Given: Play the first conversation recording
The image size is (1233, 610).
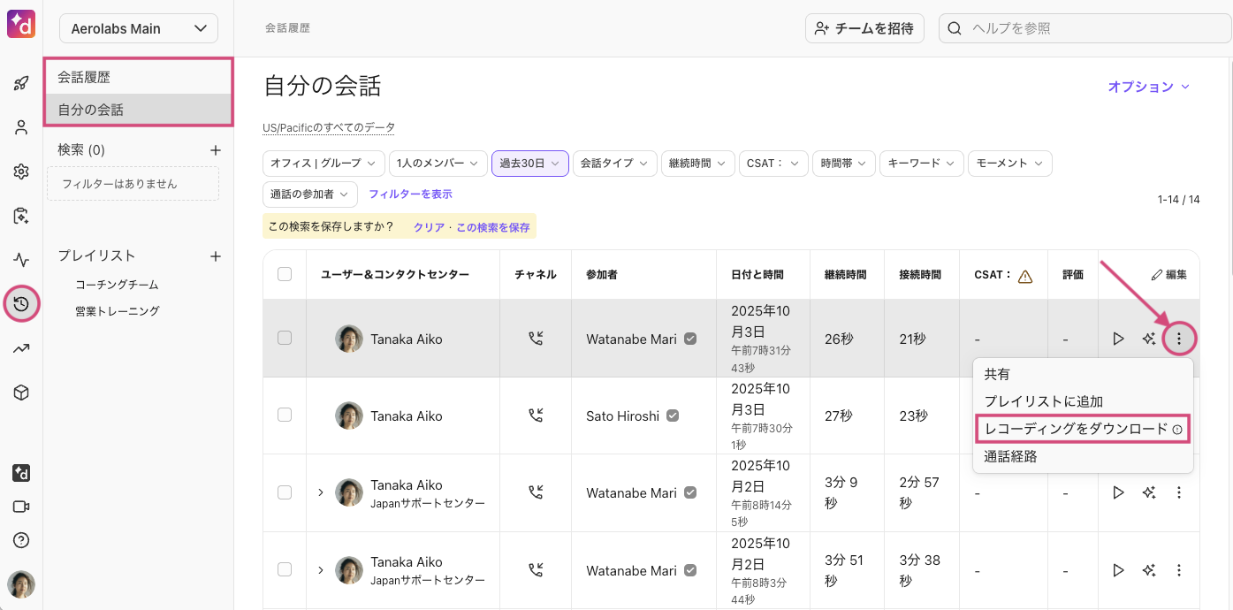Looking at the screenshot, I should coord(1118,339).
